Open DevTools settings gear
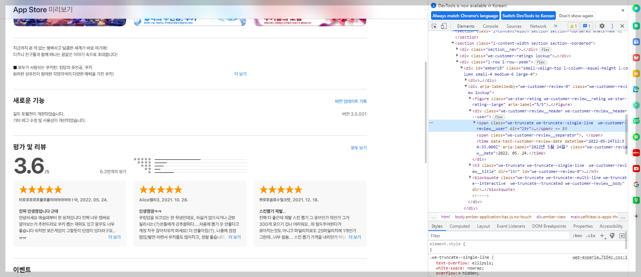This screenshot has height=277, width=641. [x=602, y=26]
